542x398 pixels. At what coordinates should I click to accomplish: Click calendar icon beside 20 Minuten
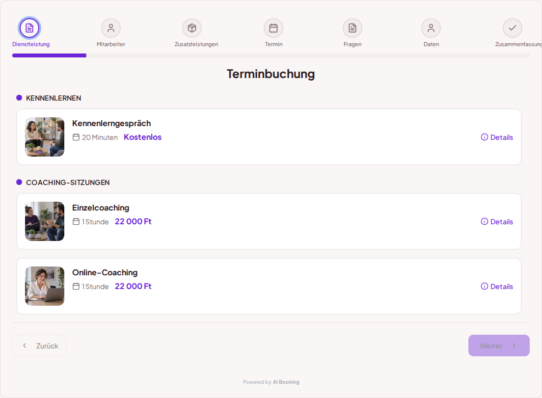76,137
